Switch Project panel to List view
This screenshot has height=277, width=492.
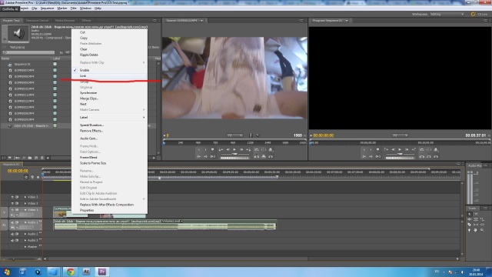(3, 158)
